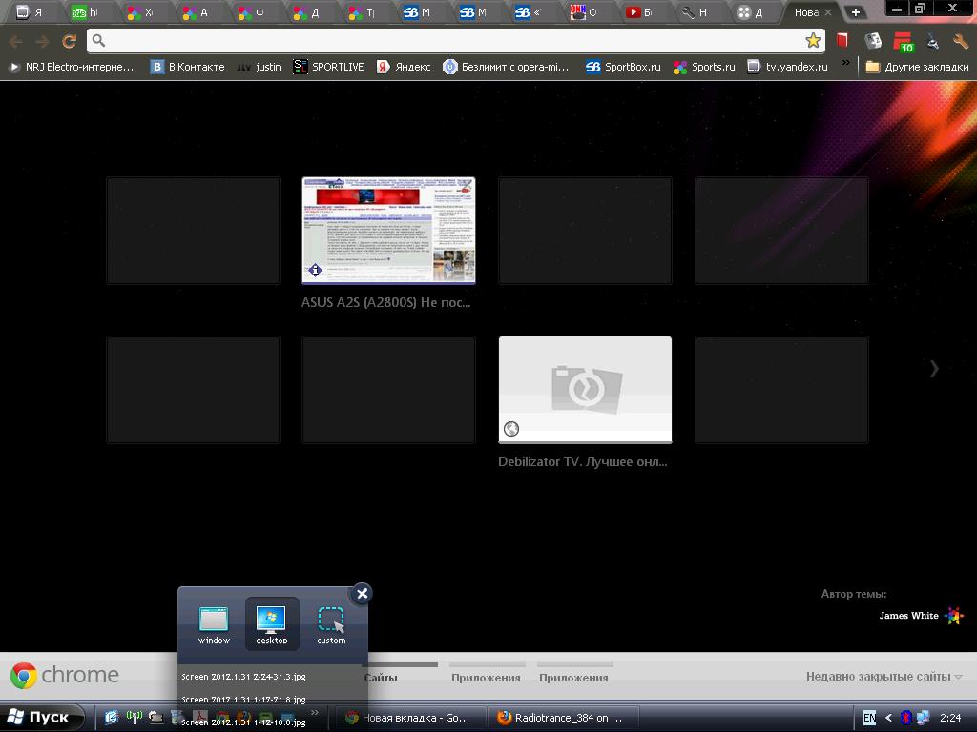Switch to the green-icon hl tab
Screen dimensions: 977x732
point(86,12)
